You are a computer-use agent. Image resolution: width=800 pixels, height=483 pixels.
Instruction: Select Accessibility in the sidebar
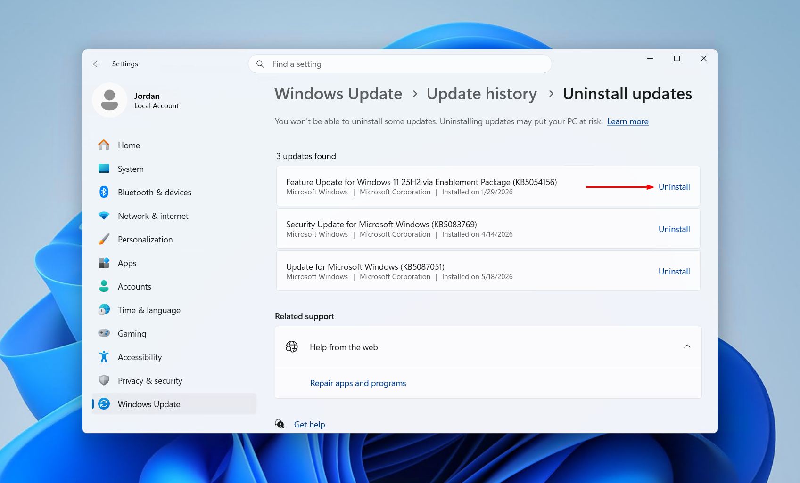click(174, 357)
